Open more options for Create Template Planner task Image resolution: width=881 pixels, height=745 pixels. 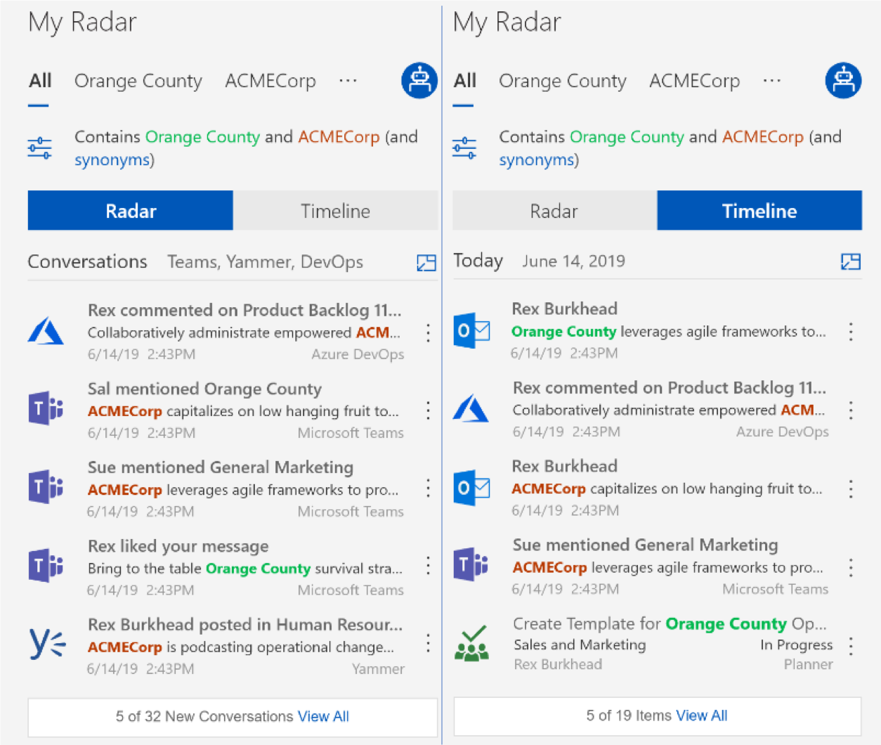(x=851, y=646)
